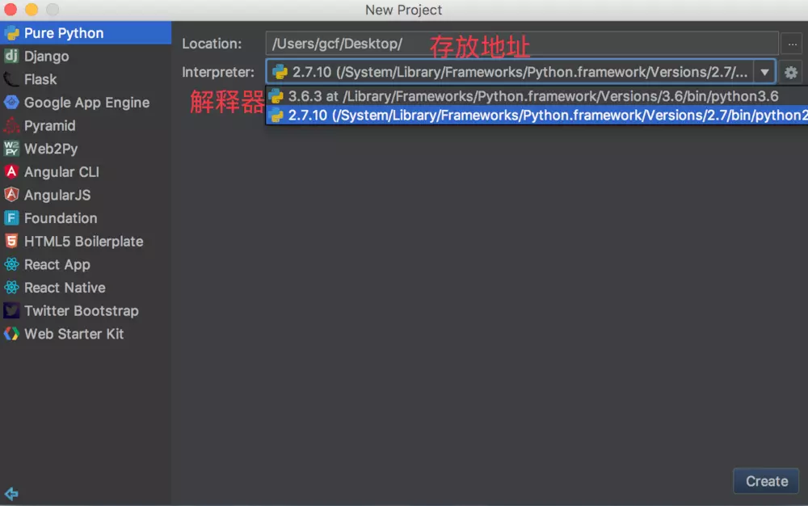Click the Create button
This screenshot has width=808, height=506.
click(766, 481)
